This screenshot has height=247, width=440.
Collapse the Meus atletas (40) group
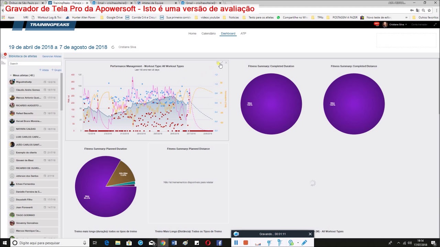(x=11, y=75)
